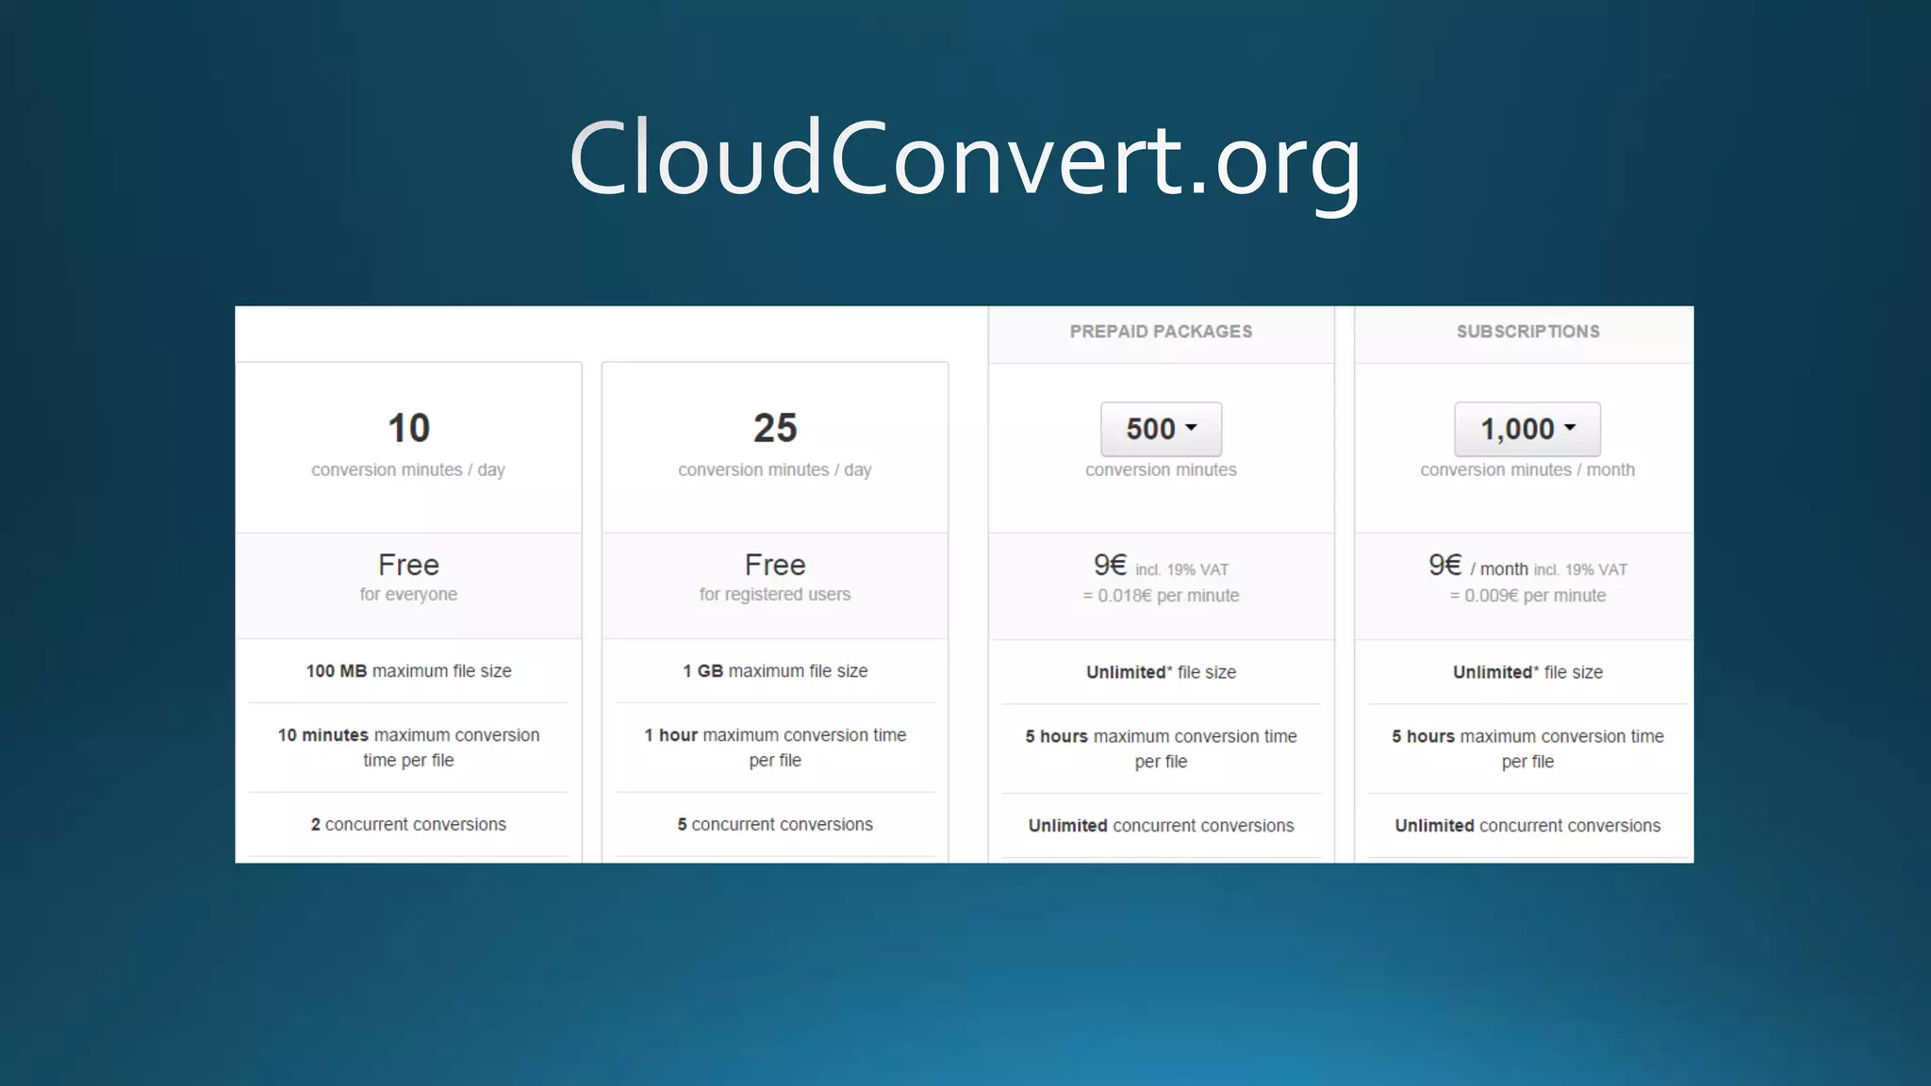Viewport: 1931px width, 1086px height.
Task: Open the 500 conversion minutes dropdown
Action: pyautogui.click(x=1161, y=429)
